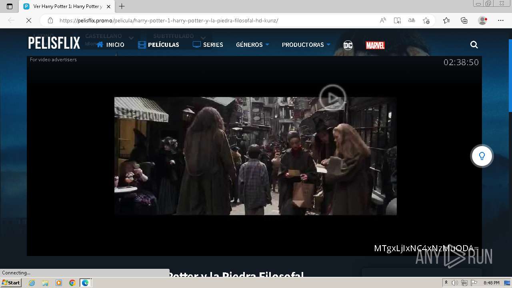
Task: Click the Edge taskbar icon
Action: click(86, 283)
